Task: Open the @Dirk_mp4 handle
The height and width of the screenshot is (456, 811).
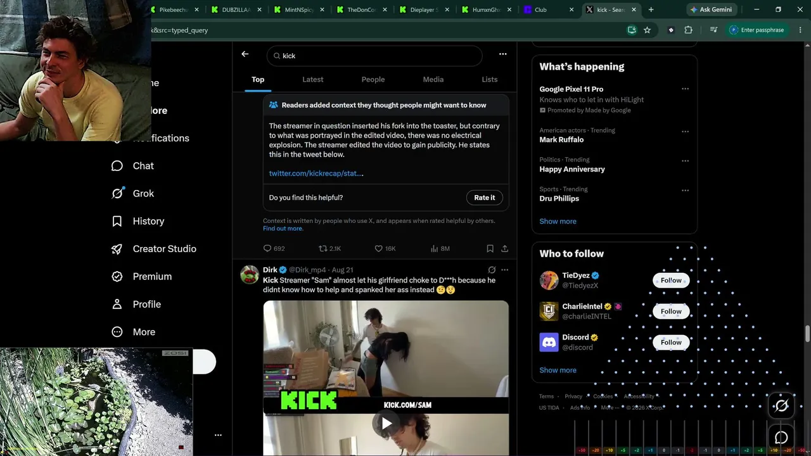Action: tap(307, 270)
